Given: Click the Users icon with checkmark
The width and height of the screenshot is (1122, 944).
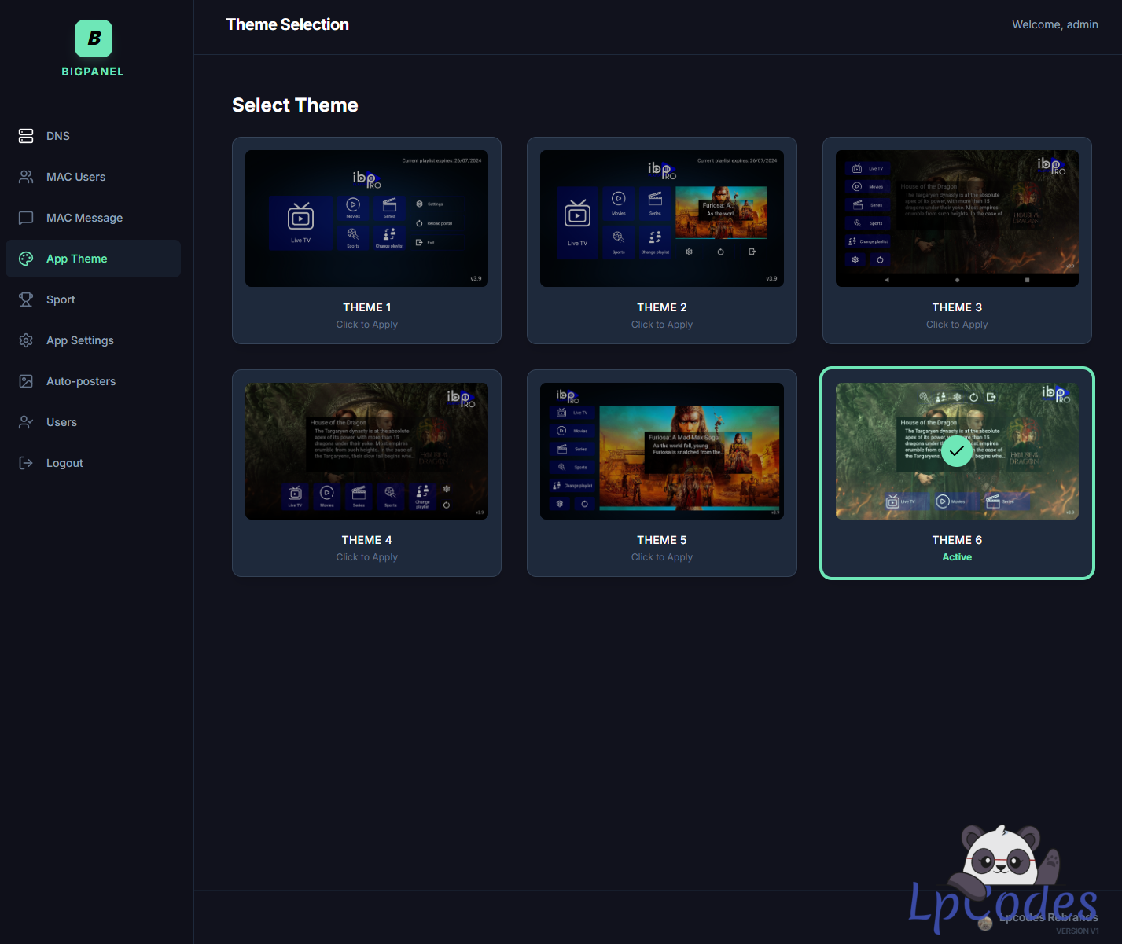Looking at the screenshot, I should pos(26,422).
